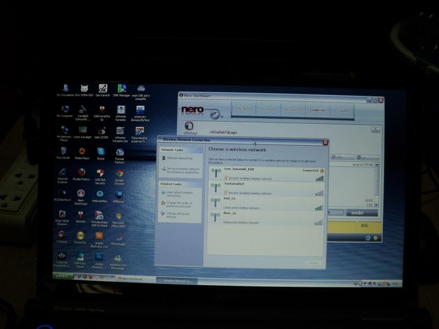Select the connected True_homewifi network entry
This screenshot has width=439, height=329.
[267, 174]
